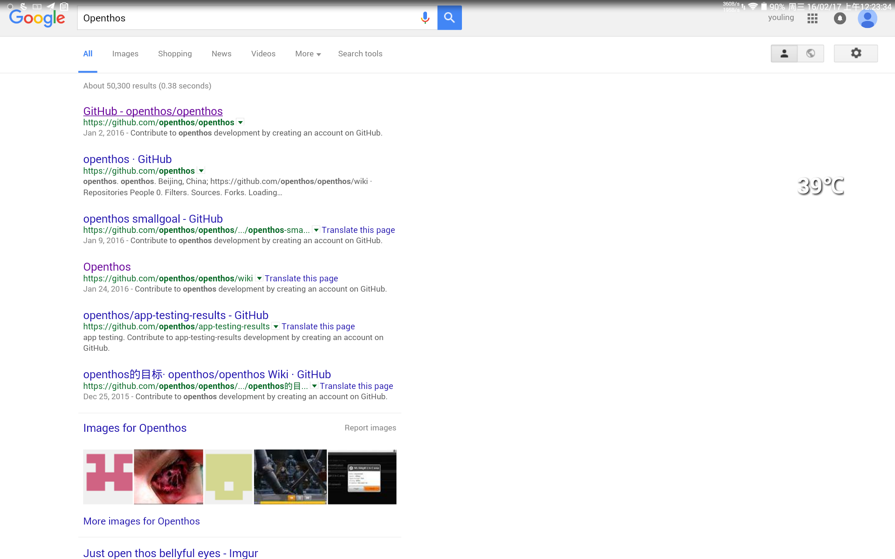The height and width of the screenshot is (559, 895).
Task: Open the account profile avatar
Action: [x=867, y=19]
